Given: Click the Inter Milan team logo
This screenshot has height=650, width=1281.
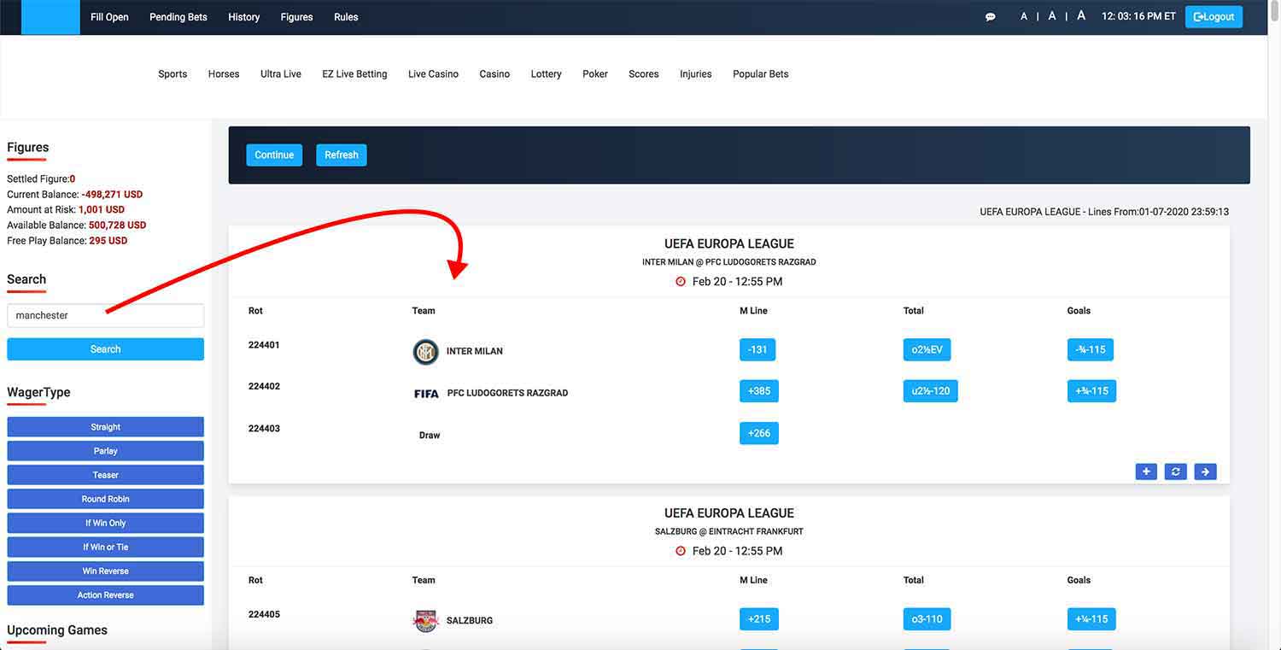Looking at the screenshot, I should [425, 351].
